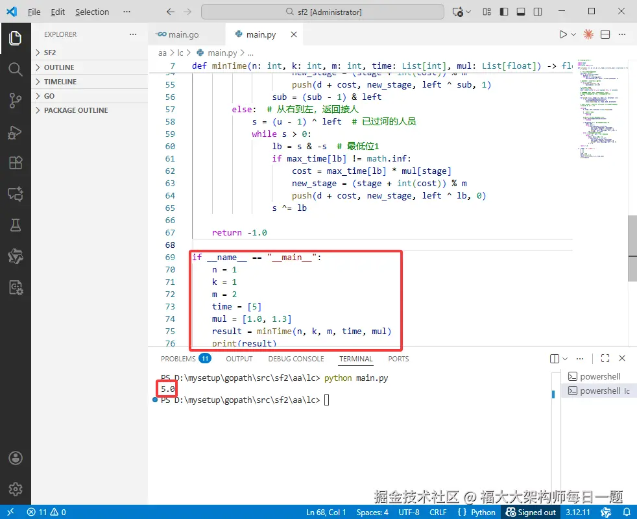Screen dimensions: 637x519
Task: Open Copilot chat dropdown arrow in title bar
Action: (468, 12)
